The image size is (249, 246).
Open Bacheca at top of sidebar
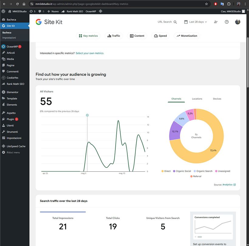click(15, 20)
